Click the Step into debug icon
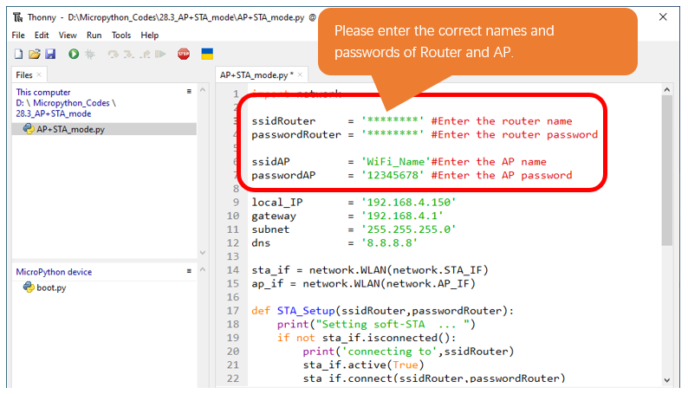 [x=128, y=54]
